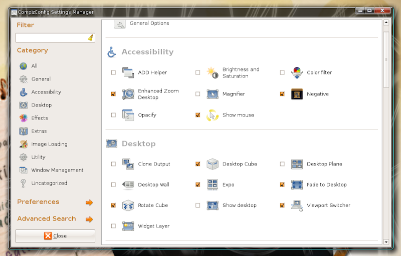Viewport: 401px width, 256px height.
Task: Select the Utility category
Action: (x=33, y=157)
